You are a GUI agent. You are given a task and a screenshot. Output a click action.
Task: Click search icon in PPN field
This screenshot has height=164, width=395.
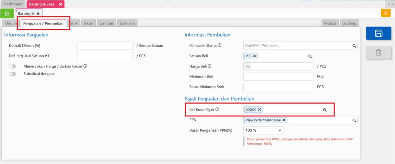(354, 120)
